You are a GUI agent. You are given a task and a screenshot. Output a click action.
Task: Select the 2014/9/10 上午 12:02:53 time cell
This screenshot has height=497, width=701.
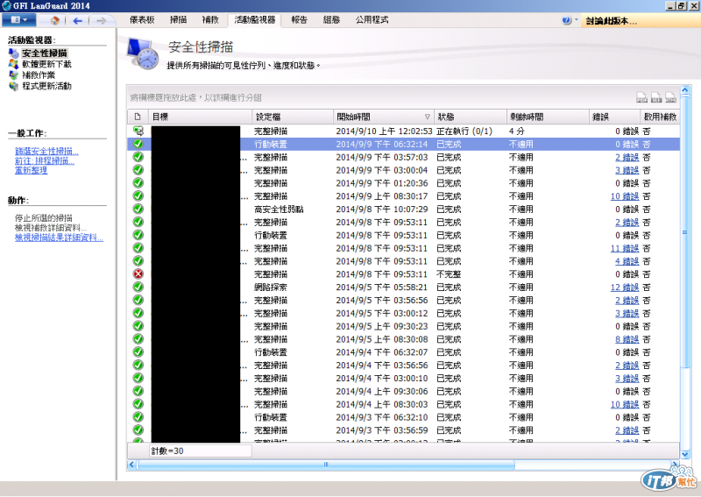[384, 131]
